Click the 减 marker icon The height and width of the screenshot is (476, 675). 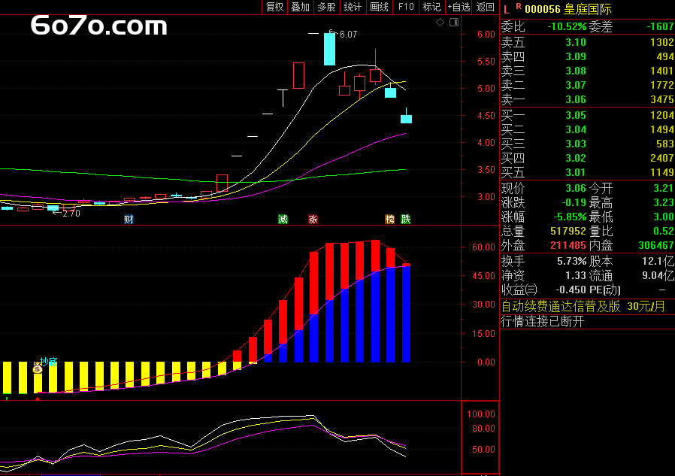[x=283, y=220]
